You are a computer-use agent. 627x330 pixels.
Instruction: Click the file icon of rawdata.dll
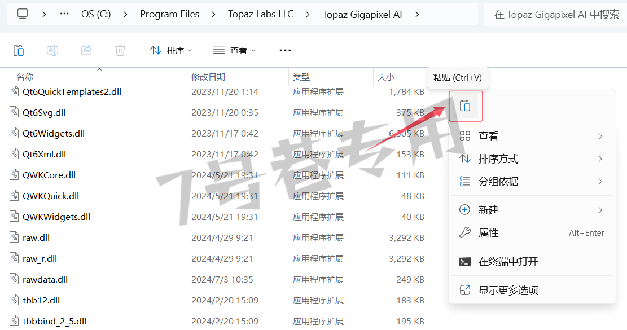(15, 279)
